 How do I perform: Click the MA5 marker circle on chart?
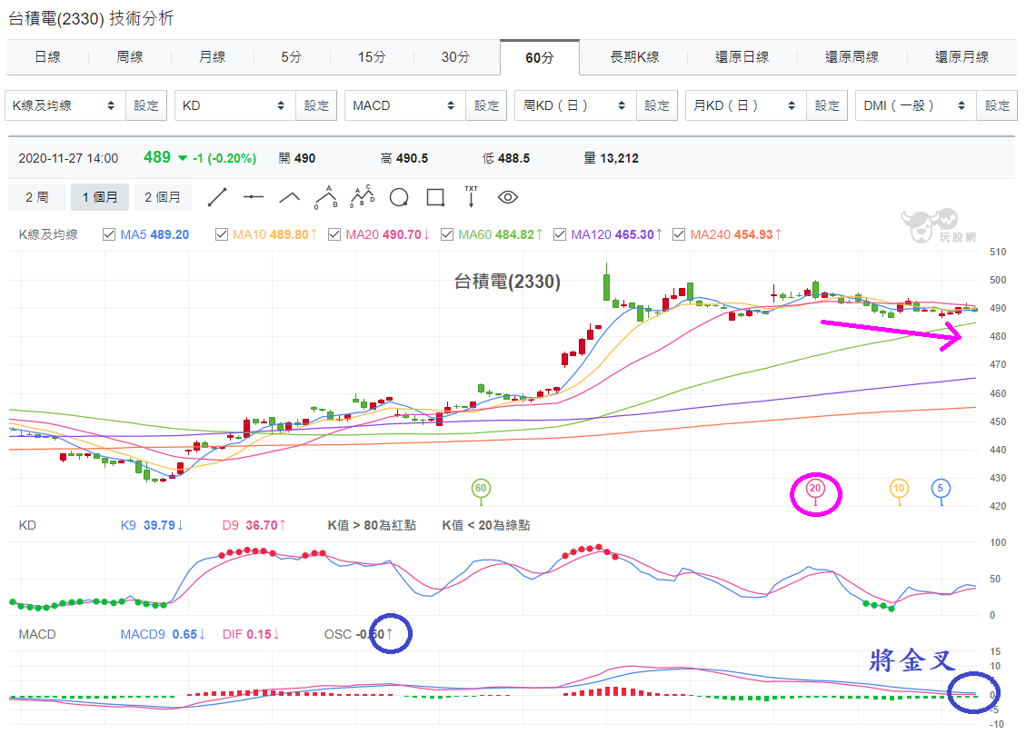pos(941,488)
